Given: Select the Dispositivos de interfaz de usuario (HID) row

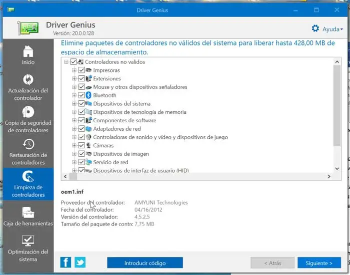Looking at the screenshot, I should (x=141, y=171).
